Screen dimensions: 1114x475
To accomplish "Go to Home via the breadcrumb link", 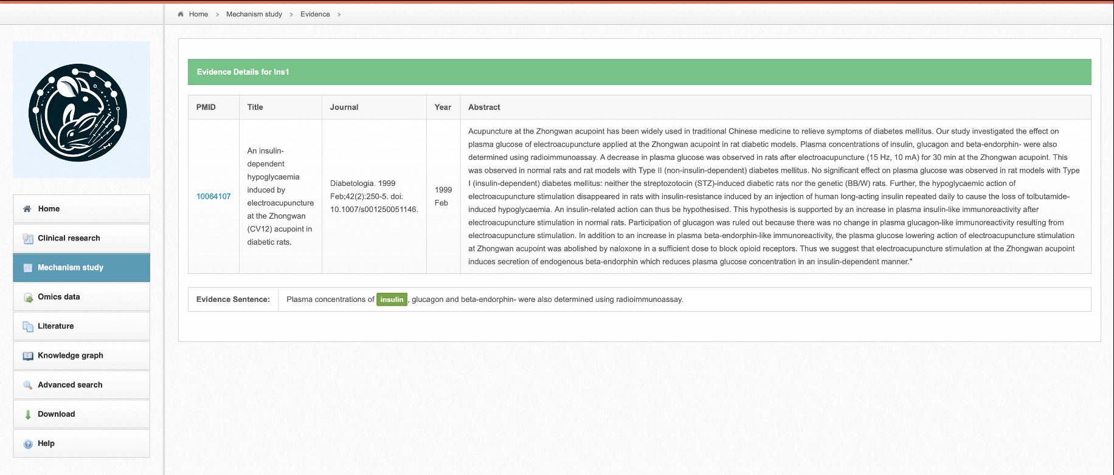I will (x=198, y=14).
